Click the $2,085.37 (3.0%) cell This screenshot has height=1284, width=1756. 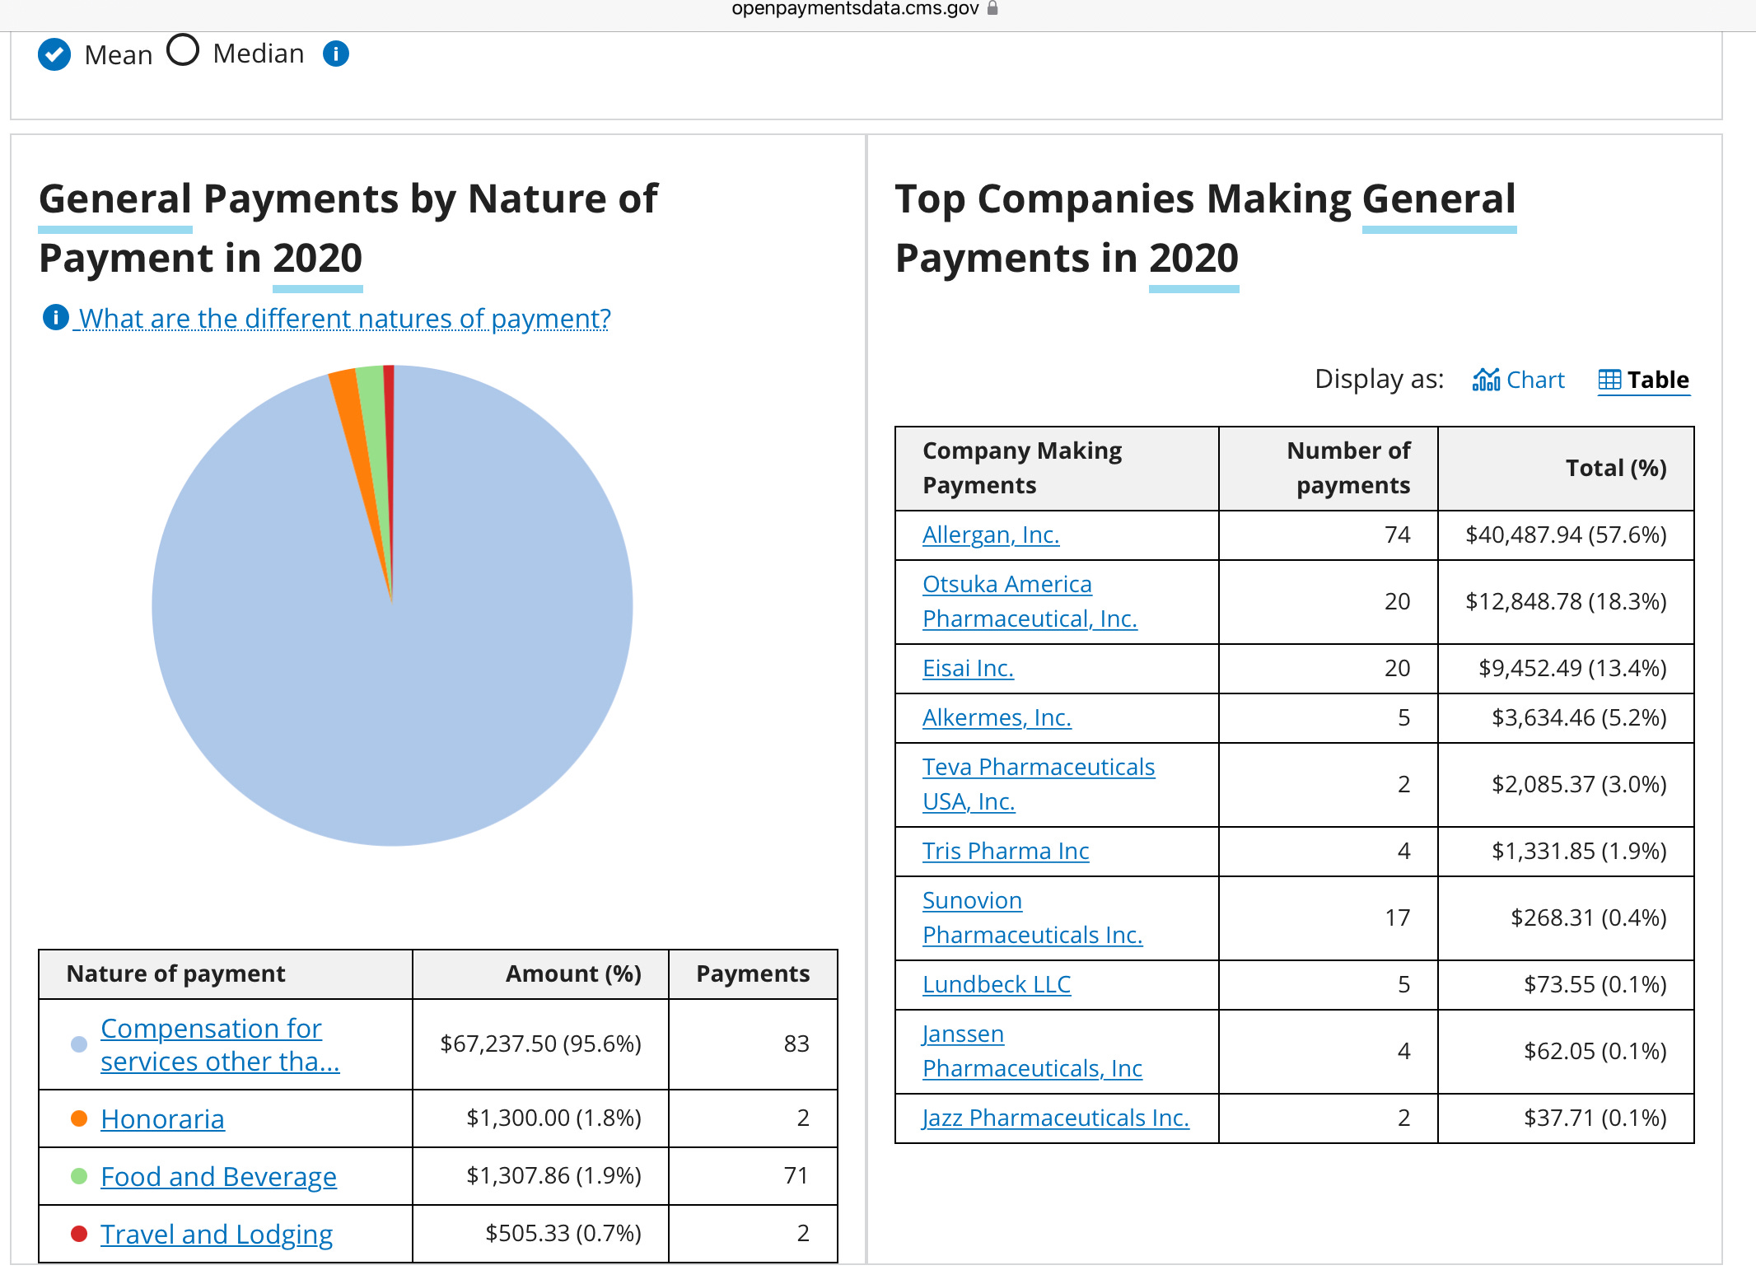pos(1566,785)
